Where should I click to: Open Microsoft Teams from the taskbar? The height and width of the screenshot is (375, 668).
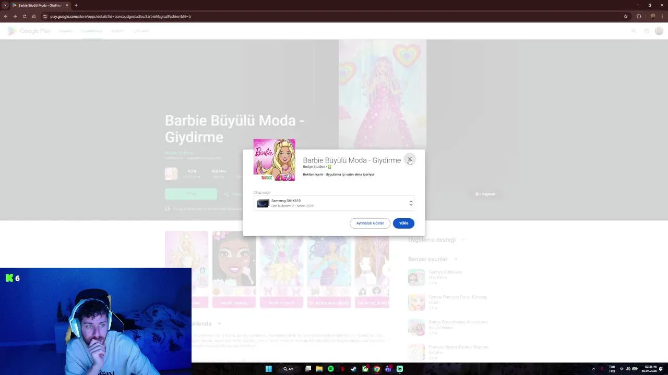[388, 369]
